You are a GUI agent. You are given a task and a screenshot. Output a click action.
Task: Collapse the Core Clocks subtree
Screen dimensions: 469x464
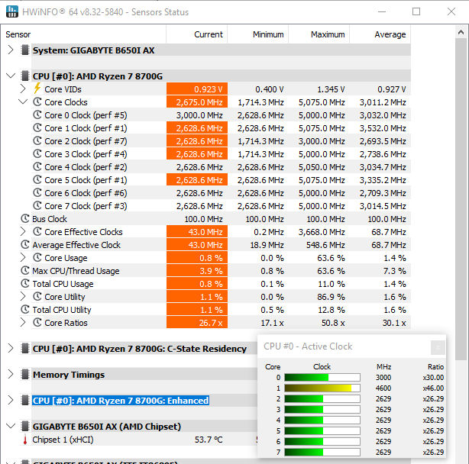[x=23, y=102]
